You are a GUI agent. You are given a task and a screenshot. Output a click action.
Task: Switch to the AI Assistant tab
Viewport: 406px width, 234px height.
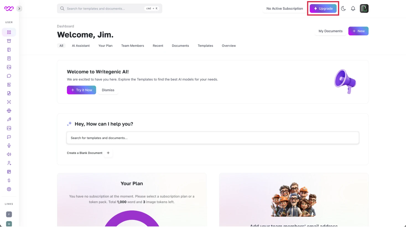pyautogui.click(x=81, y=46)
